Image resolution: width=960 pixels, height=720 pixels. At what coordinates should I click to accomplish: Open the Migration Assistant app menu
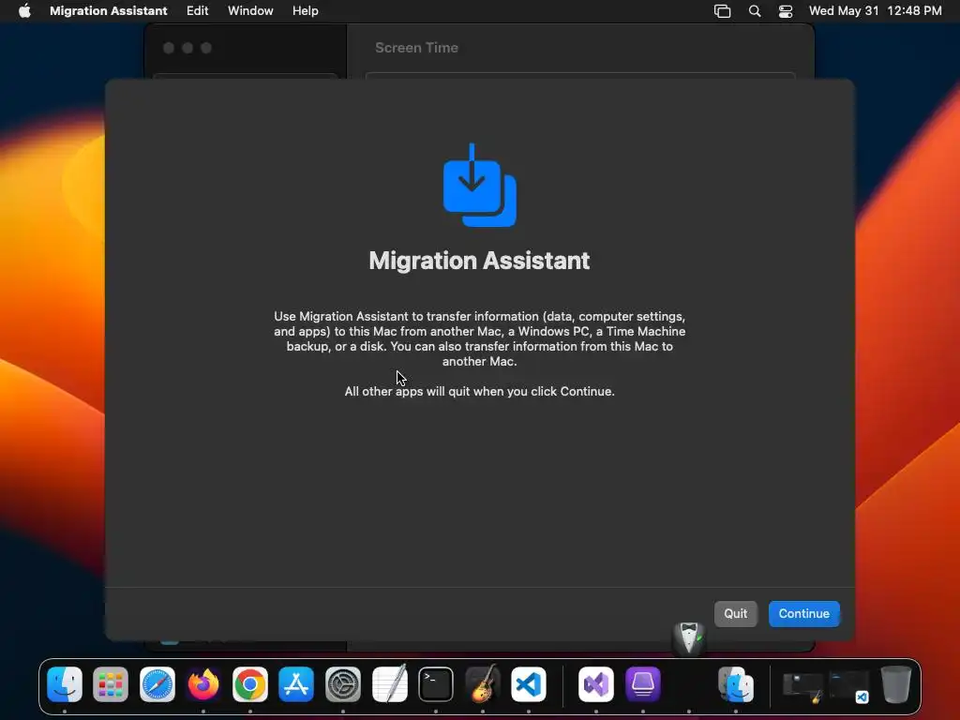(109, 11)
